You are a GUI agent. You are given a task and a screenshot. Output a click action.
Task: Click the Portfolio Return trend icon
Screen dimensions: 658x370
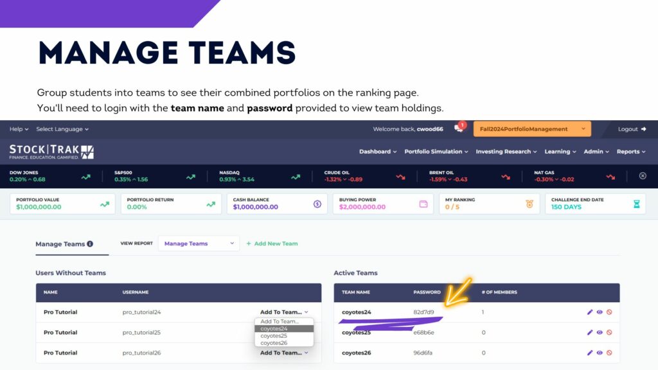pos(211,204)
